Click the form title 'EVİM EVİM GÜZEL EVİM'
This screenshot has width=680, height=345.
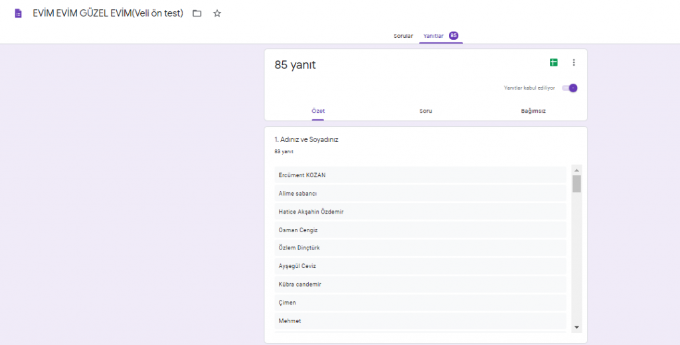108,13
